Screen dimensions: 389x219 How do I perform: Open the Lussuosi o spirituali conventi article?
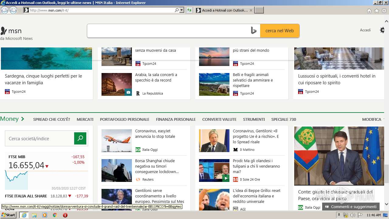click(337, 79)
